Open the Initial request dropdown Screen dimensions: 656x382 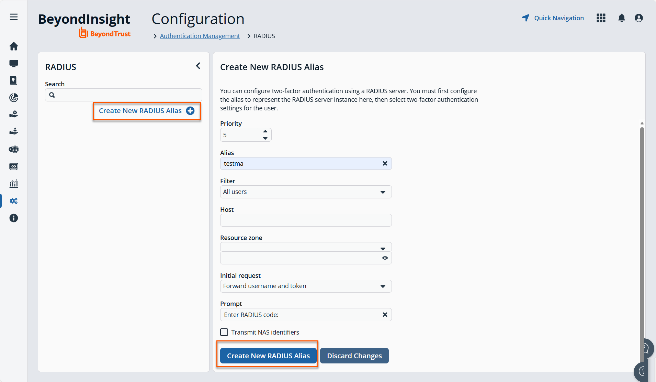pyautogui.click(x=306, y=286)
